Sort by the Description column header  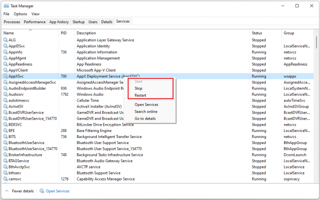coord(162,33)
